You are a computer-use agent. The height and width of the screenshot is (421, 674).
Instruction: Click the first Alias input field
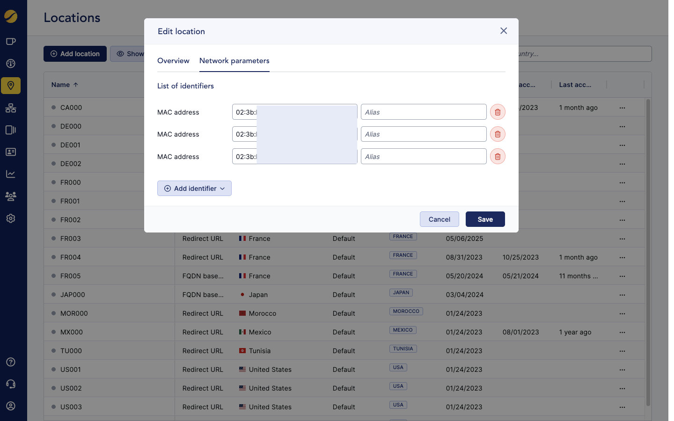tap(424, 112)
